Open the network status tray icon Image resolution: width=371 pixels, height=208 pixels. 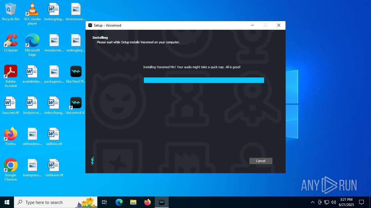(x=327, y=202)
